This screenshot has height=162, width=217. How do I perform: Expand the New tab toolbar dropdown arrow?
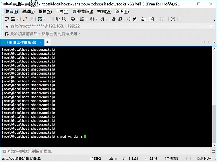156,19
